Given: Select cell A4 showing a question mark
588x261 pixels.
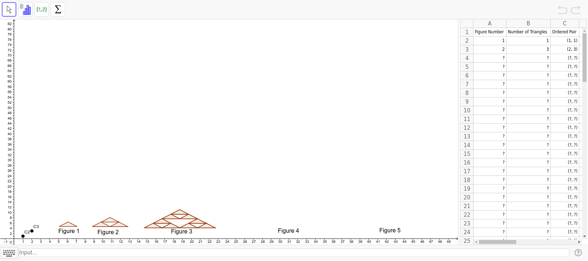Looking at the screenshot, I should pos(489,58).
